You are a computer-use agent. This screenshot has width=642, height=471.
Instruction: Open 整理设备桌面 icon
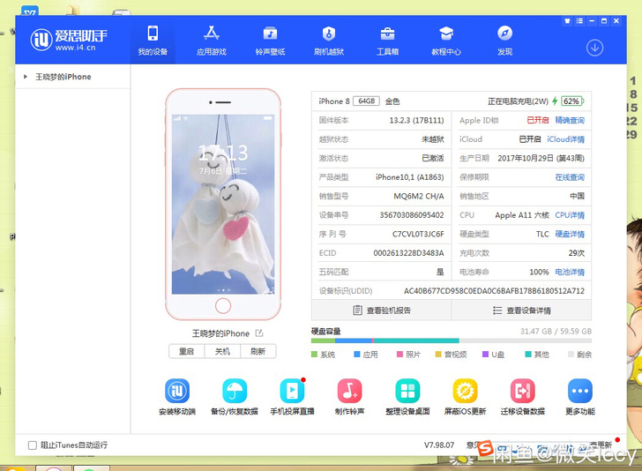(407, 391)
